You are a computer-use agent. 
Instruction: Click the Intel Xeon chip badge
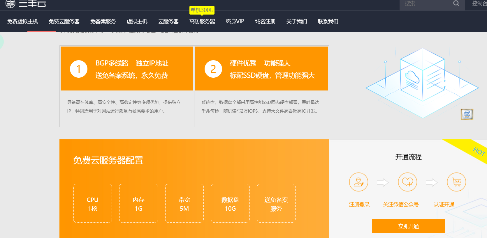point(467,114)
